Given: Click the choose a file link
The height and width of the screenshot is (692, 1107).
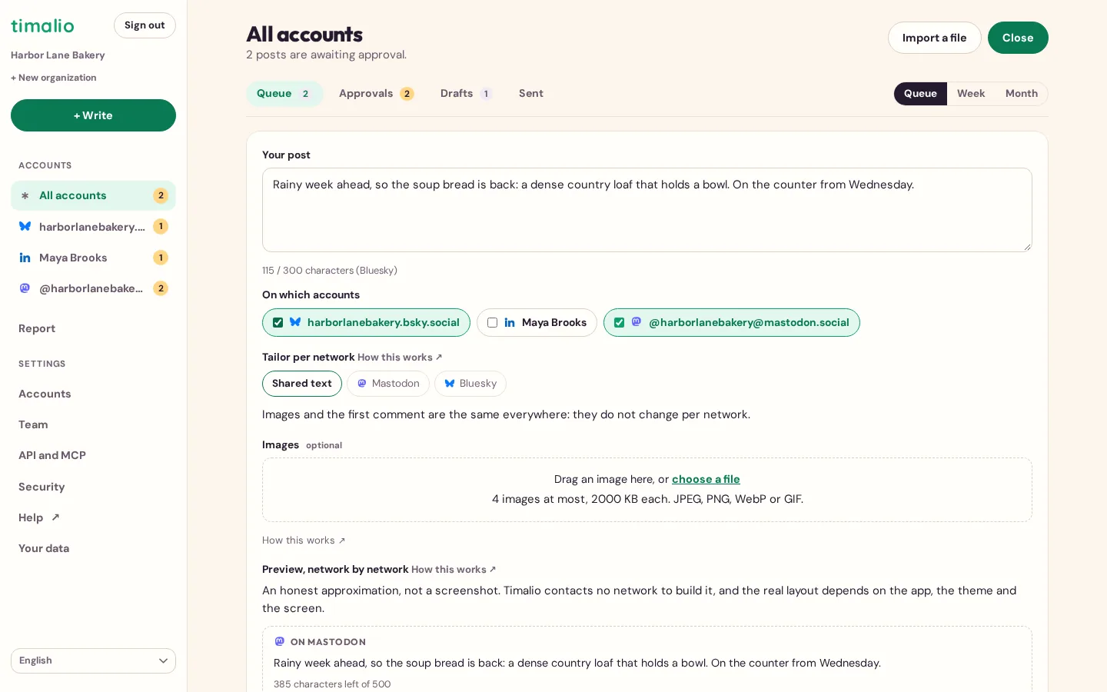Looking at the screenshot, I should (x=706, y=479).
